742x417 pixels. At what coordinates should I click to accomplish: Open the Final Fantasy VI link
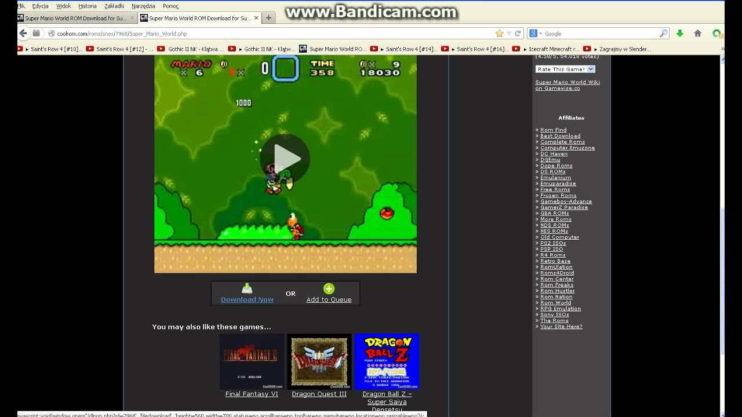pos(252,394)
